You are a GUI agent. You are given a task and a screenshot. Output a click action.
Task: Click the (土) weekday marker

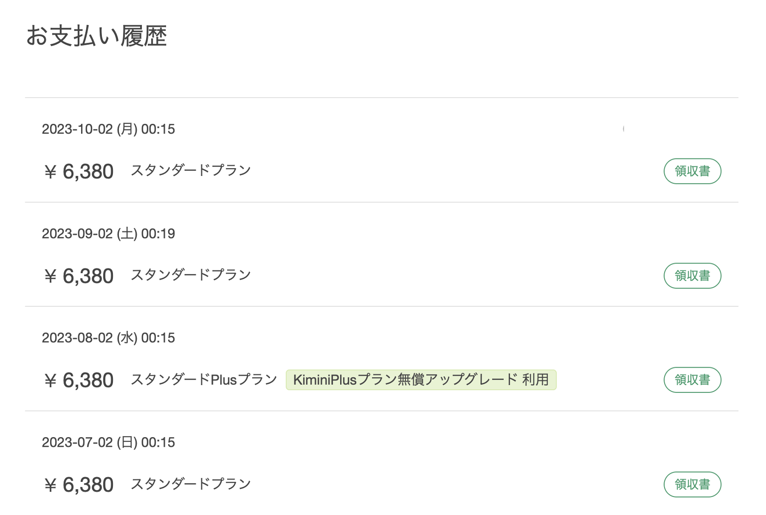click(x=127, y=234)
